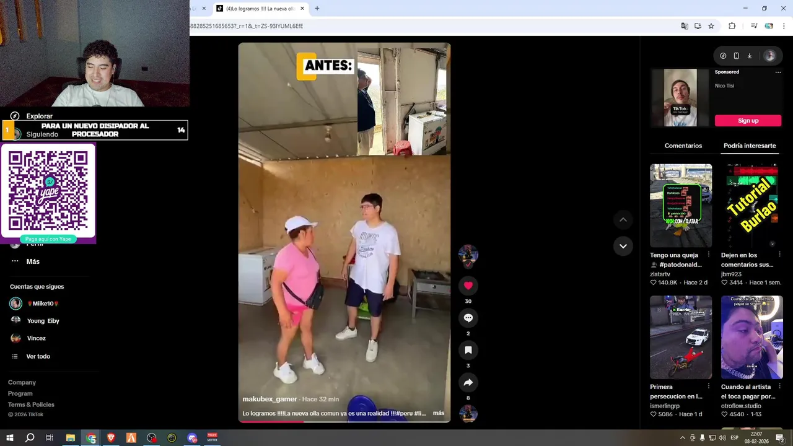Open 'Tutorial Burlao' video thumbnail
Screen dimensions: 793x446
point(751,206)
